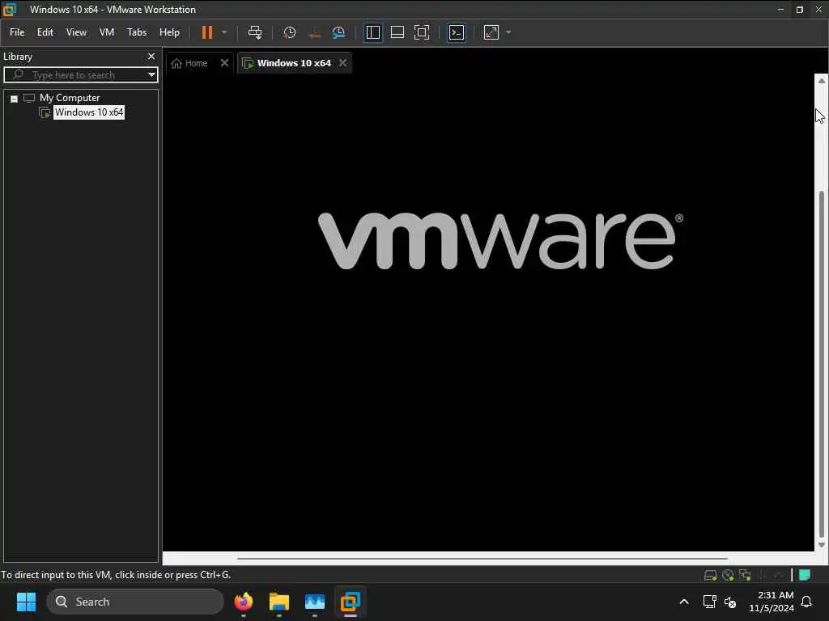Viewport: 829px width, 621px height.
Task: Open the Help menu
Action: click(x=169, y=32)
